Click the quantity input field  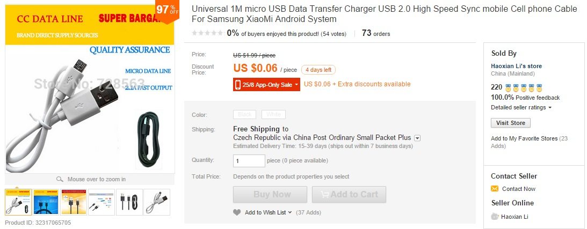point(249,160)
